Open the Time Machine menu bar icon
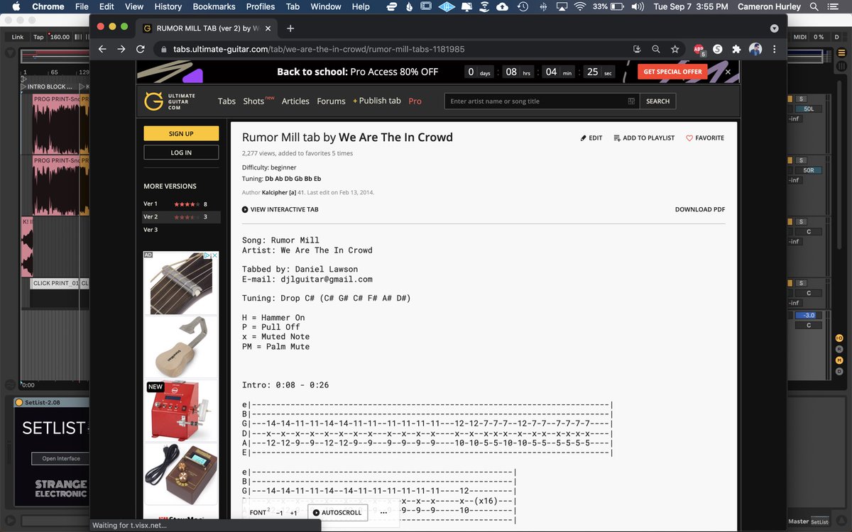Viewport: 852px width, 532px height. click(x=523, y=6)
